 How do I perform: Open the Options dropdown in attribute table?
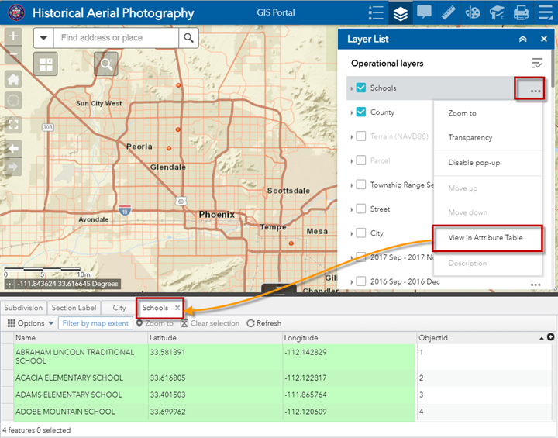click(x=31, y=323)
